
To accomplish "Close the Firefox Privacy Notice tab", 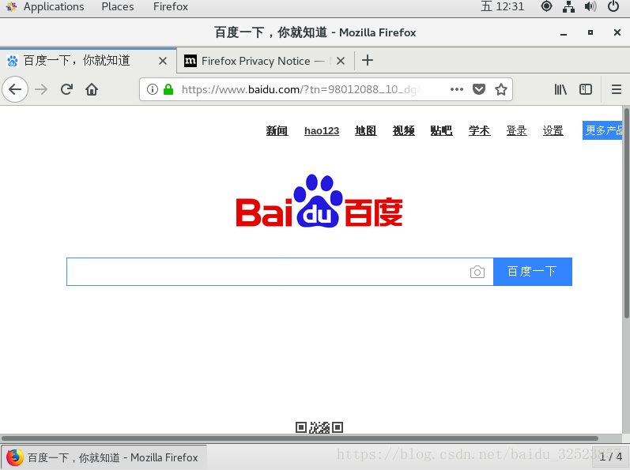I will (x=341, y=61).
